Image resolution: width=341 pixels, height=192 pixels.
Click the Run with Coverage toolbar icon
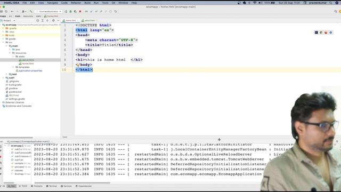click(x=75, y=11)
